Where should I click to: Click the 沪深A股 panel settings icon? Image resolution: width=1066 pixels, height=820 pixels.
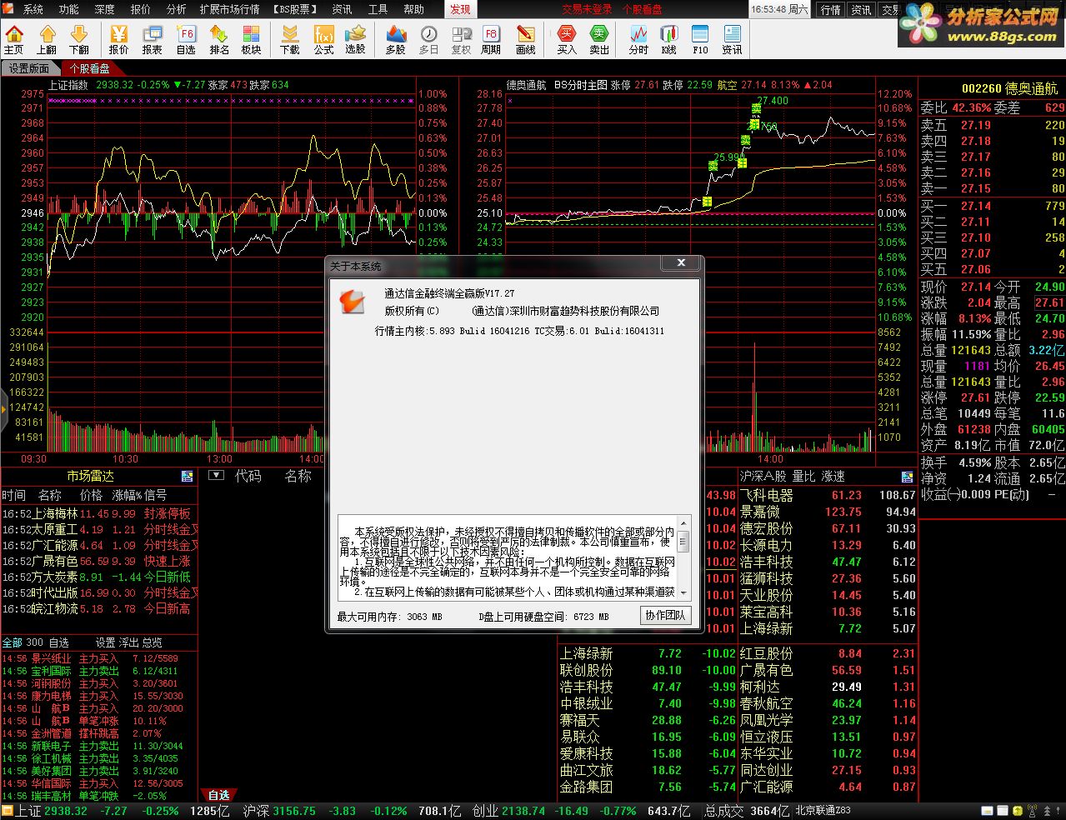pos(908,477)
